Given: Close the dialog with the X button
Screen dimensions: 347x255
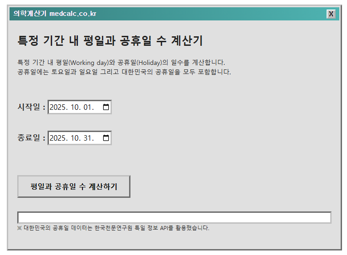Looking at the screenshot, I should (331, 14).
